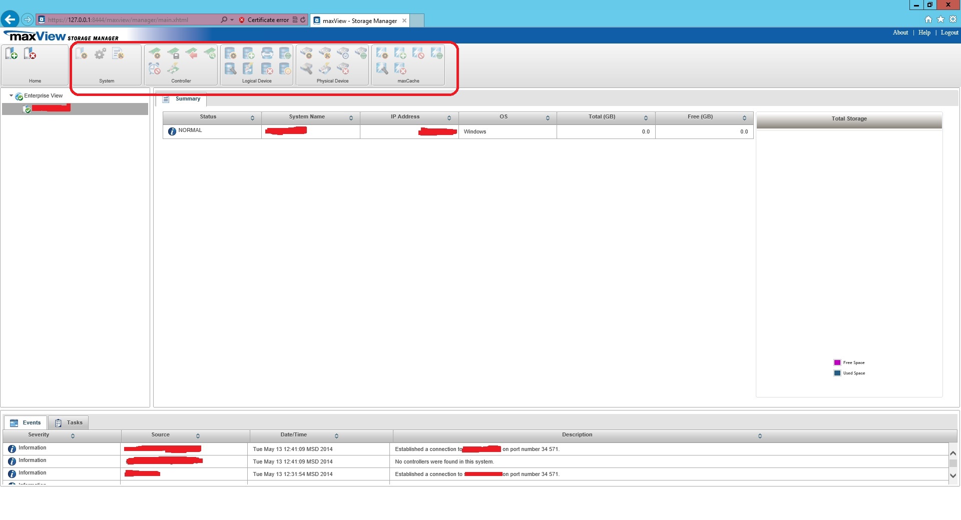Go back with the browser Back button

point(10,19)
